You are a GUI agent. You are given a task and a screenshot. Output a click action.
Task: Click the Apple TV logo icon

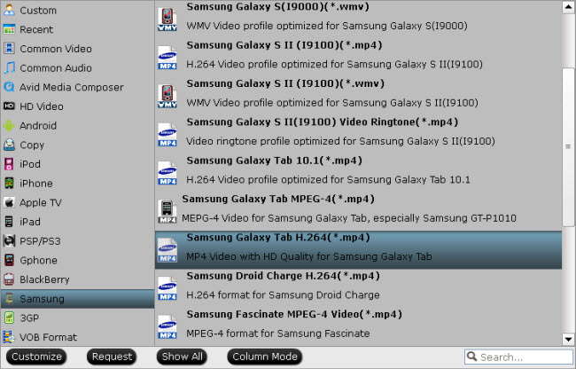click(9, 202)
